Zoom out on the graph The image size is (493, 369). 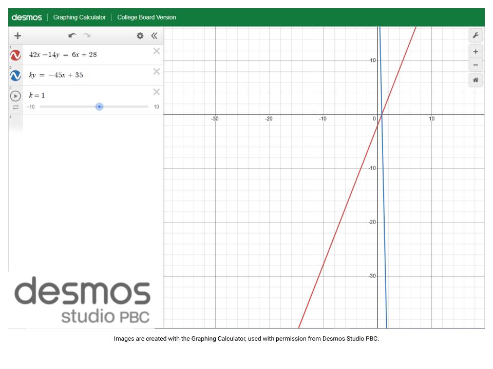coord(476,65)
